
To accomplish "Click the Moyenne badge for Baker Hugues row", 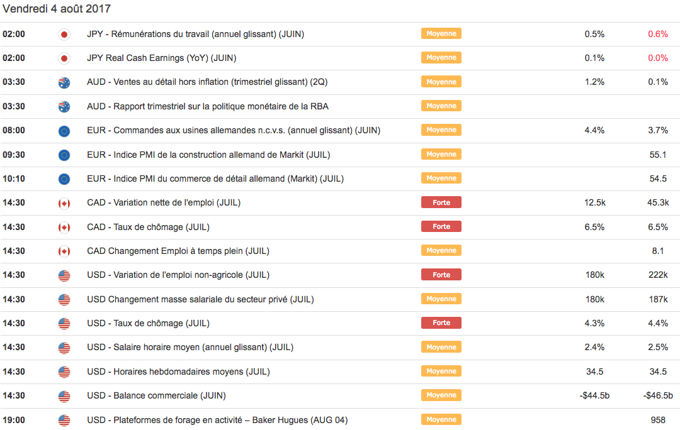I will tap(441, 419).
